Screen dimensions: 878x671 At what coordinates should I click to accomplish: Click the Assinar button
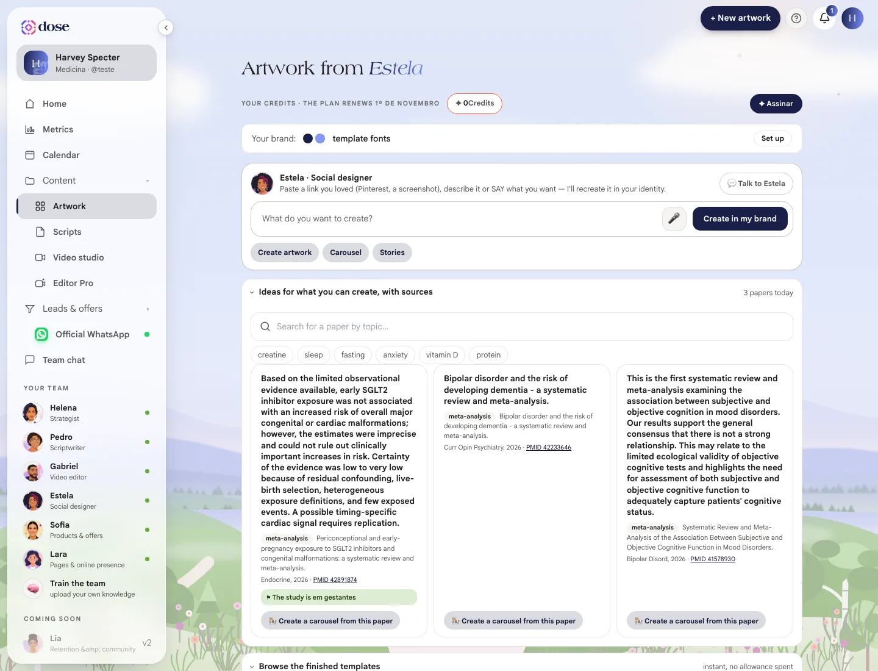pos(776,104)
